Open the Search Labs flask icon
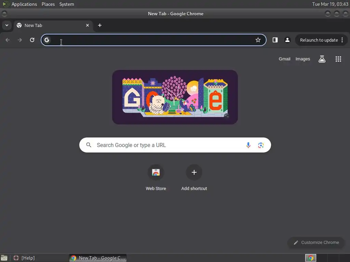Screen dimensions: 350x262 coord(322,59)
